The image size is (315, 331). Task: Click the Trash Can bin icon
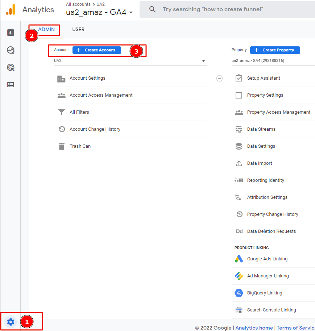(x=62, y=146)
